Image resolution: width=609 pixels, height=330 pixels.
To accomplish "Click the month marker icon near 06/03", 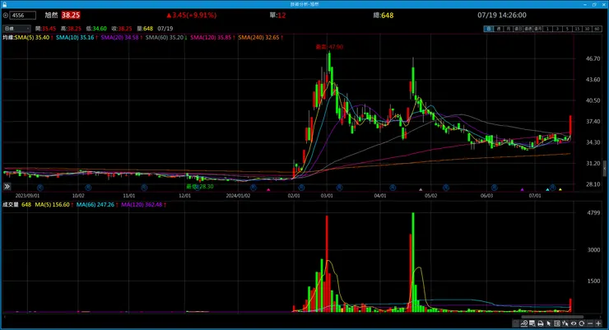I will pos(494,188).
